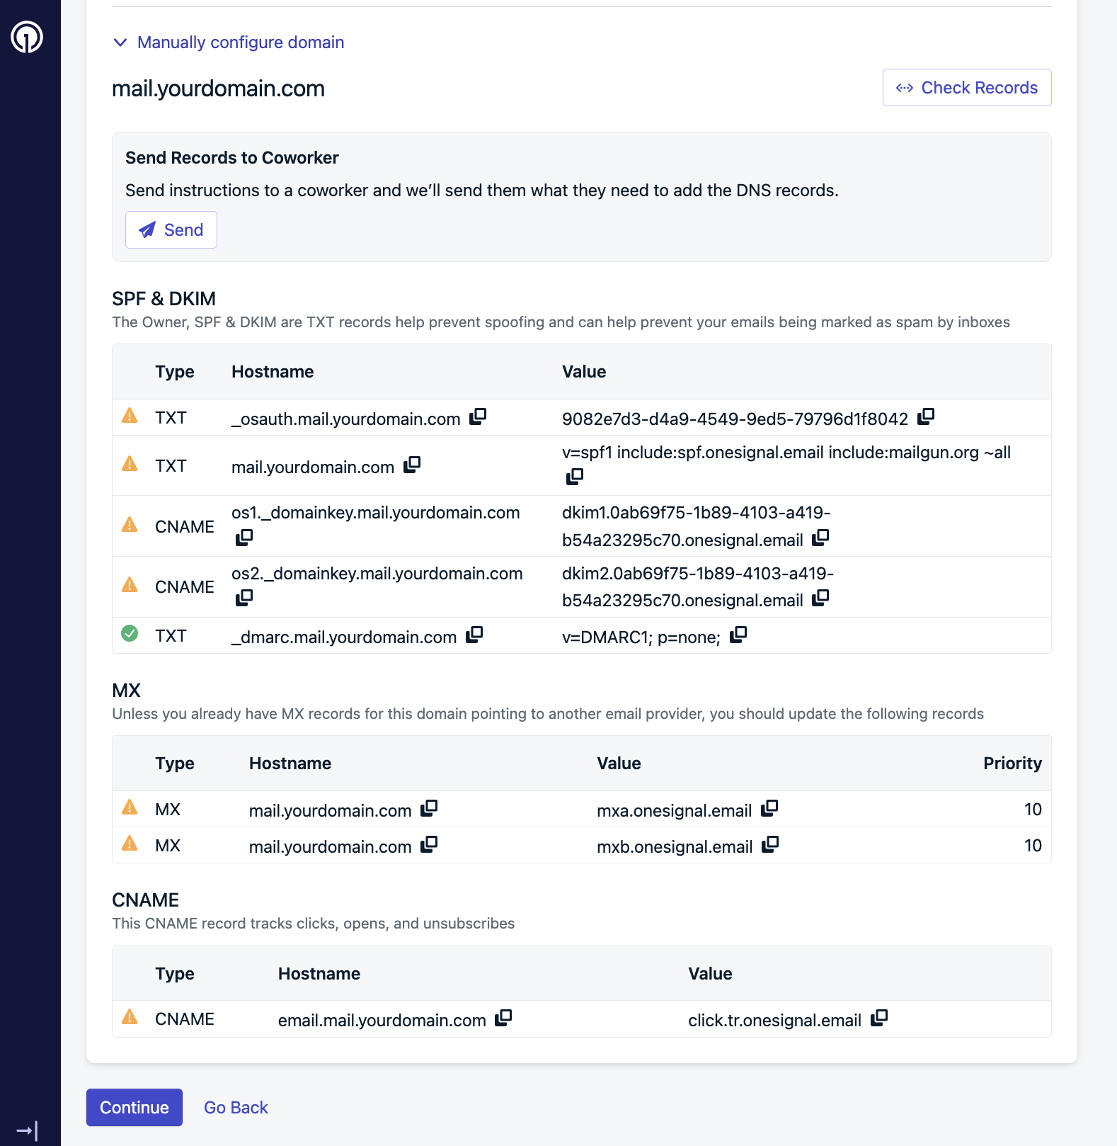The height and width of the screenshot is (1146, 1117).
Task: Click the green check on the _dmarc row
Action: click(130, 633)
